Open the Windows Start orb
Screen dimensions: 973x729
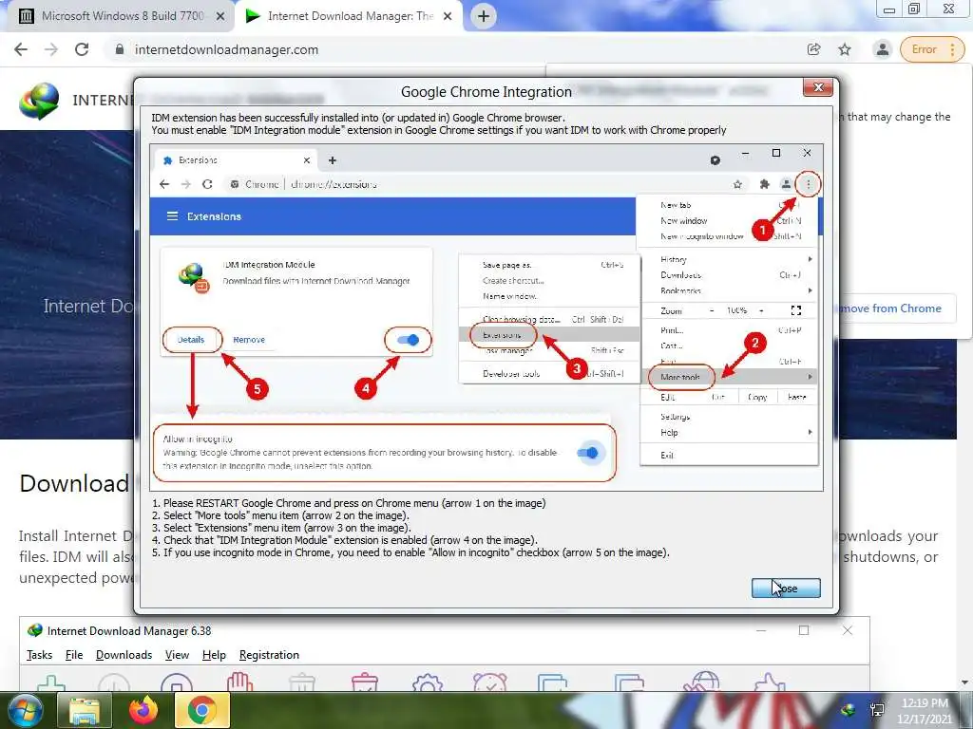tap(26, 710)
